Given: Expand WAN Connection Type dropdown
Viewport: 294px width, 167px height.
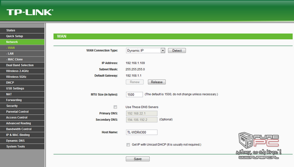Looking at the screenshot, I should (146, 50).
